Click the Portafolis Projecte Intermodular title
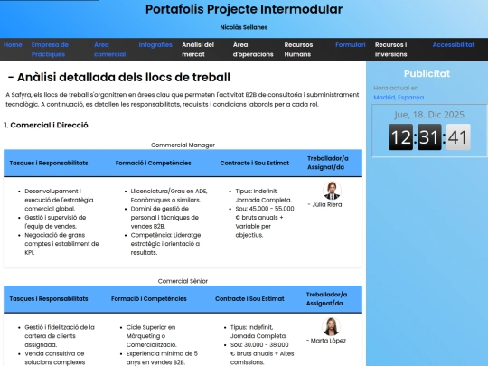 click(244, 9)
